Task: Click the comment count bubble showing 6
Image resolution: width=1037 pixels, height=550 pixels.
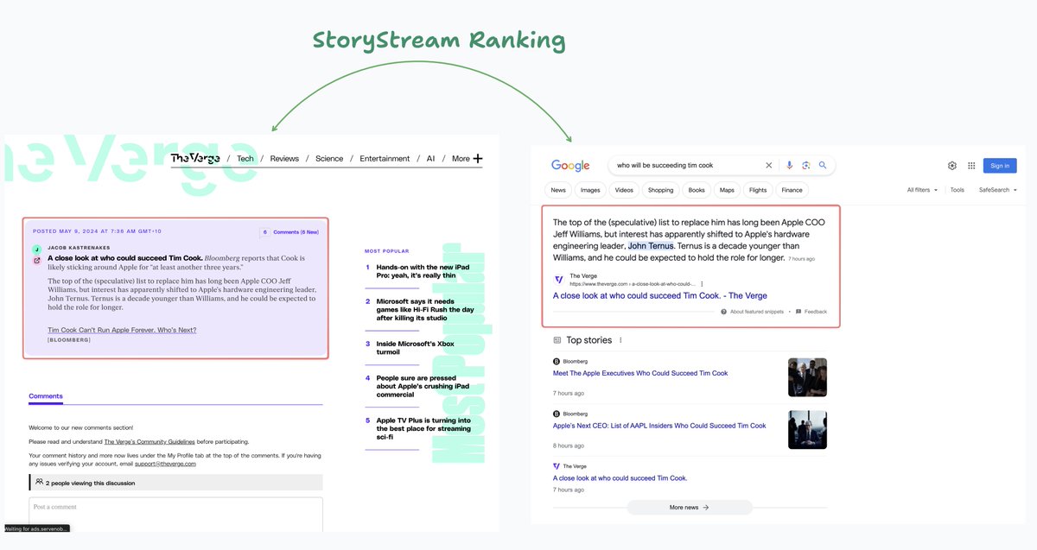Action: point(265,232)
